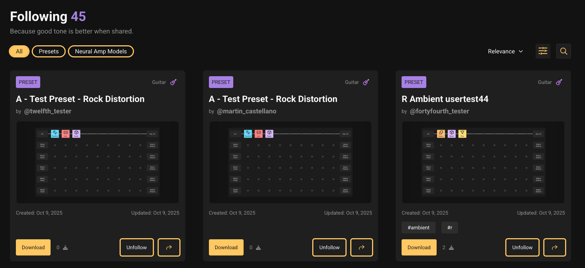Share the twelfth_tester preset via arrow icon
The image size is (585, 268).
[169, 247]
